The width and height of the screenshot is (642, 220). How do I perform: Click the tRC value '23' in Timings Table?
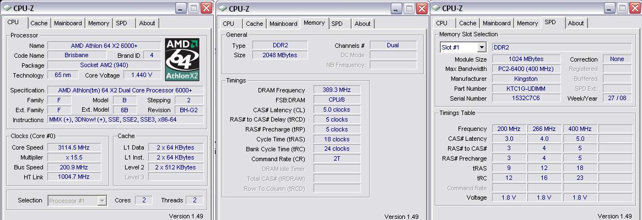[x=580, y=178]
